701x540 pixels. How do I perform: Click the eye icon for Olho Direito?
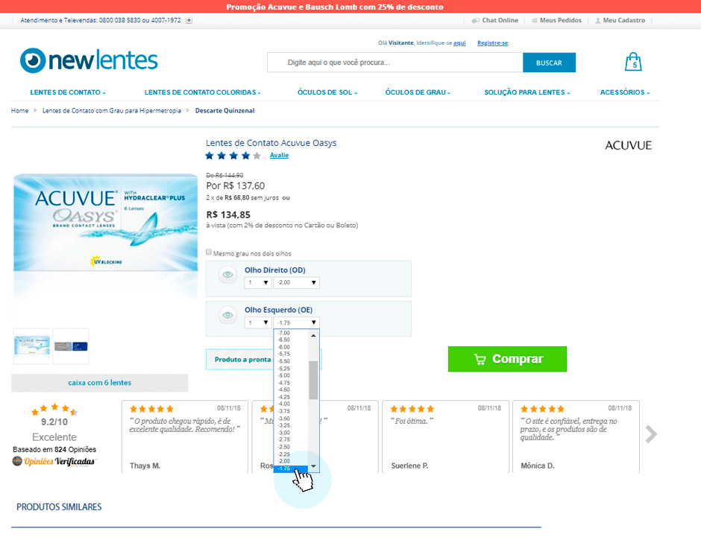(227, 274)
